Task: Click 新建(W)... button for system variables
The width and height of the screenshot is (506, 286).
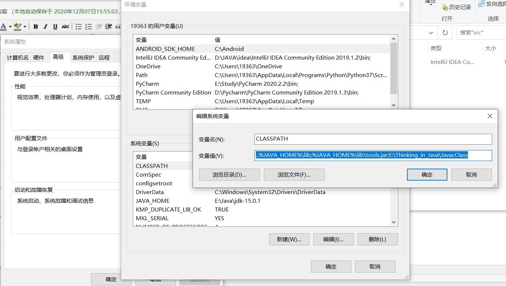Action: [x=289, y=239]
